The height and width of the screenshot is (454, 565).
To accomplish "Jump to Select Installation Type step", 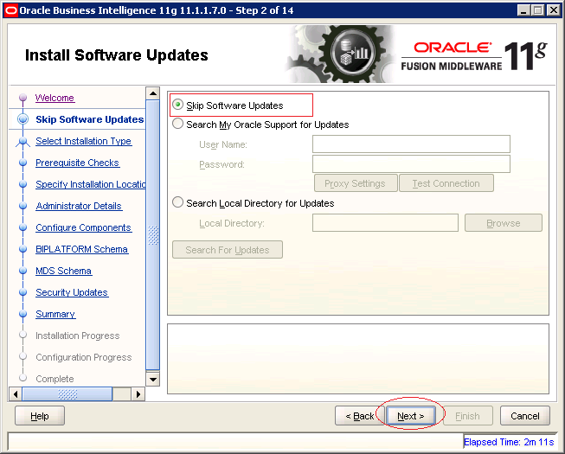I will coord(84,141).
